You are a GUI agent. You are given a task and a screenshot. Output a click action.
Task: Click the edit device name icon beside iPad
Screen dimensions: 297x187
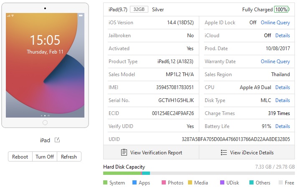coord(57,140)
